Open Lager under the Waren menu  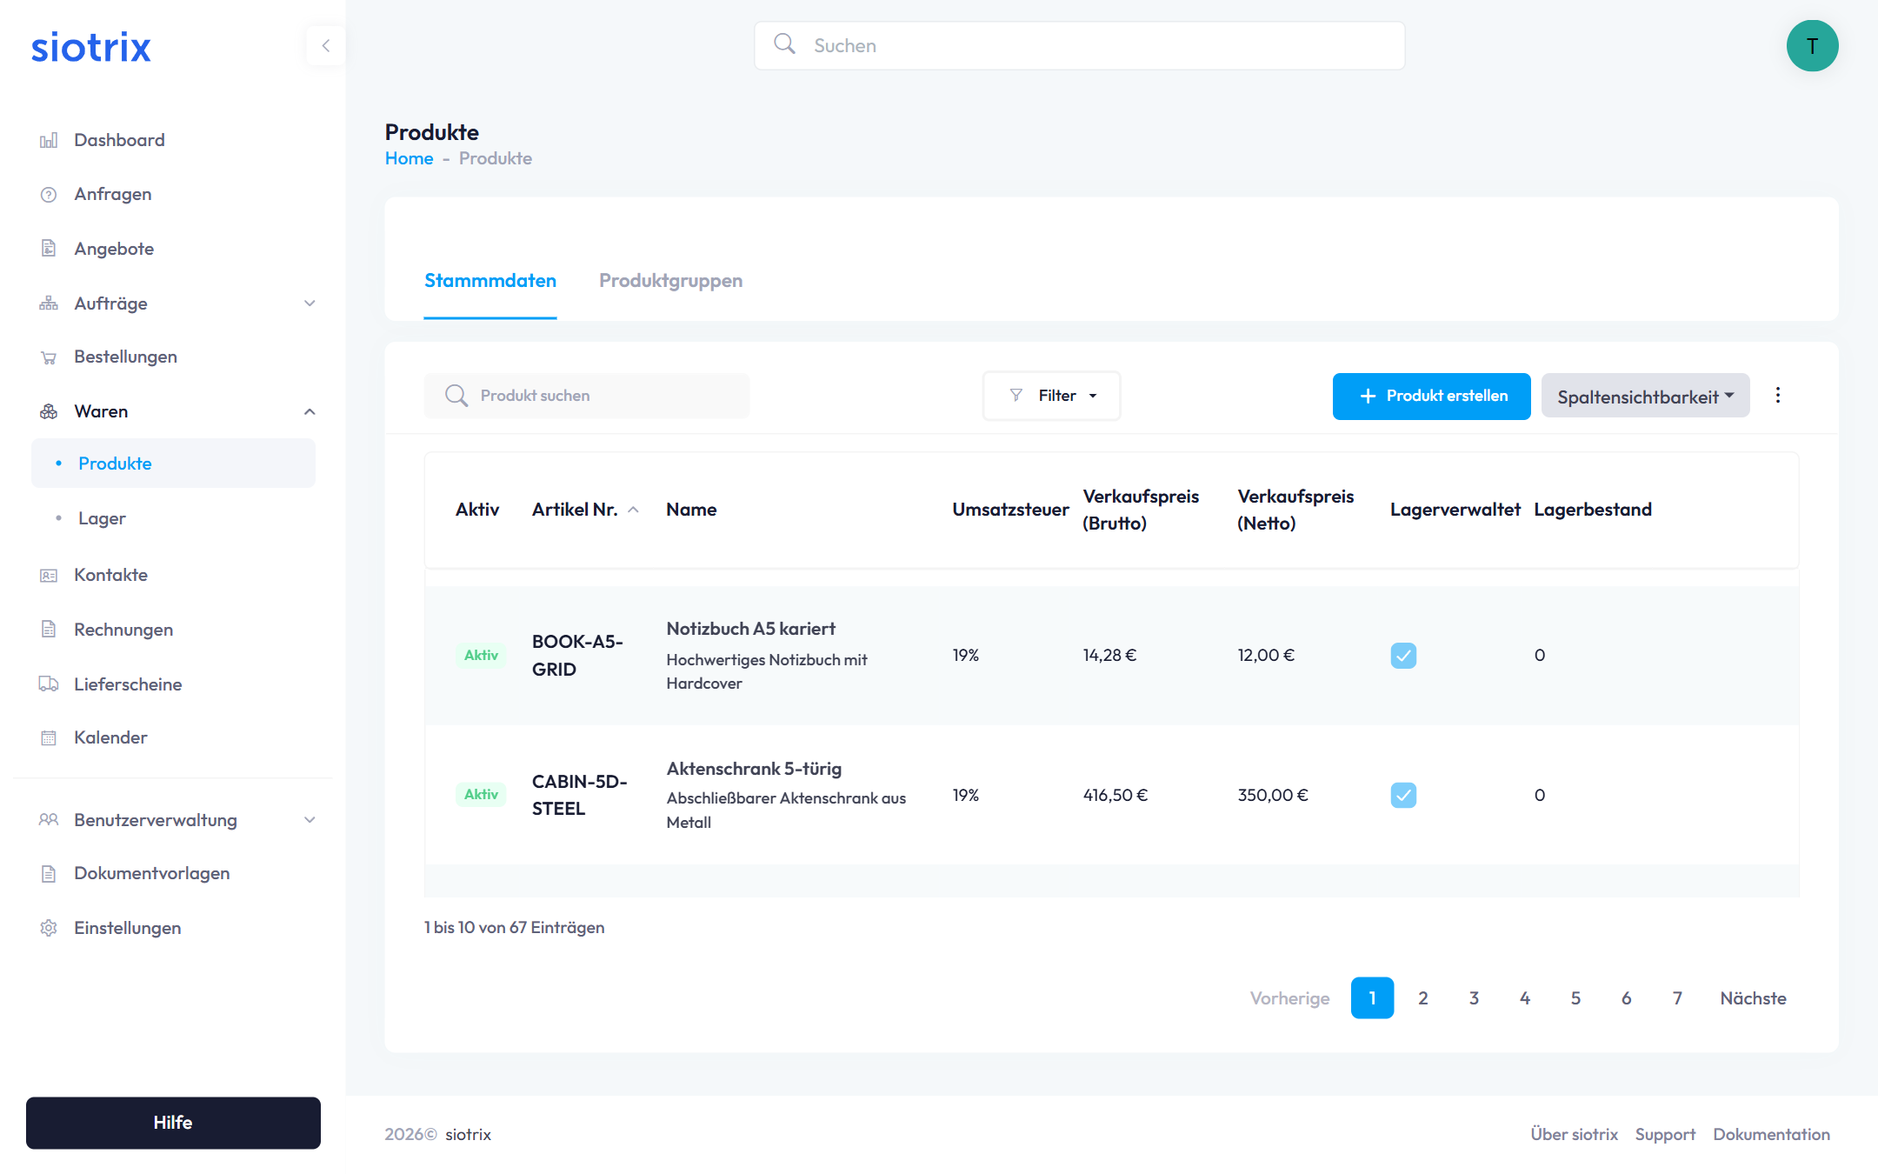102,518
